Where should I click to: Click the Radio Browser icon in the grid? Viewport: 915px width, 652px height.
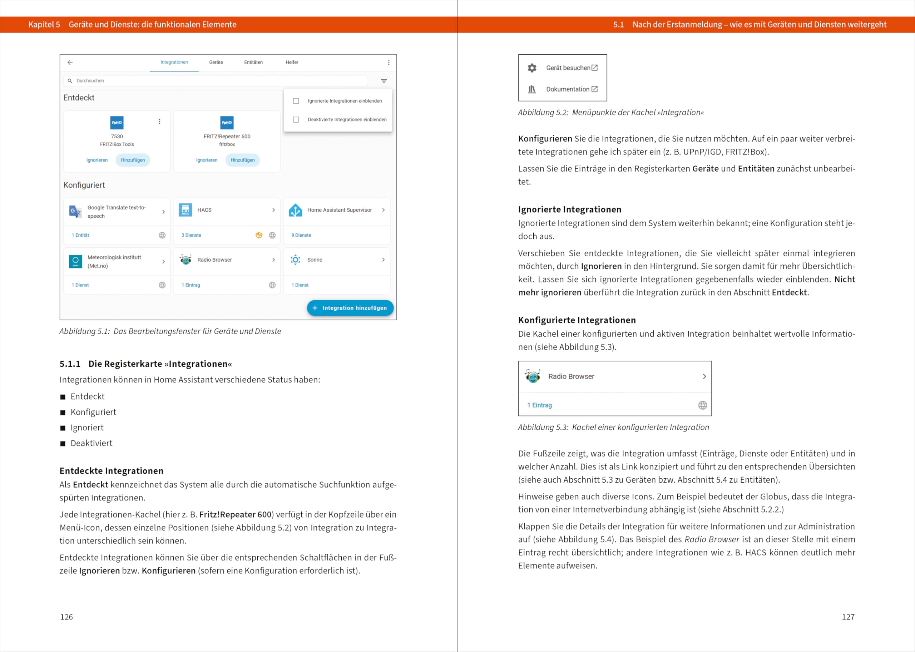click(185, 260)
